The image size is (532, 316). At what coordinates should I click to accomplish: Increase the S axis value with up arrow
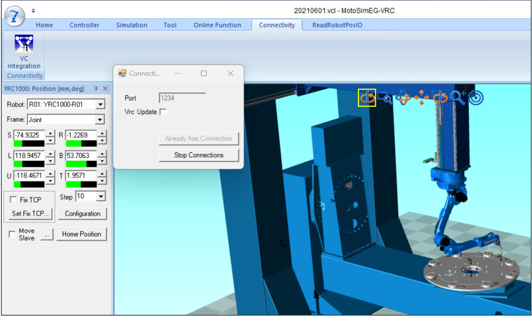[x=50, y=133]
